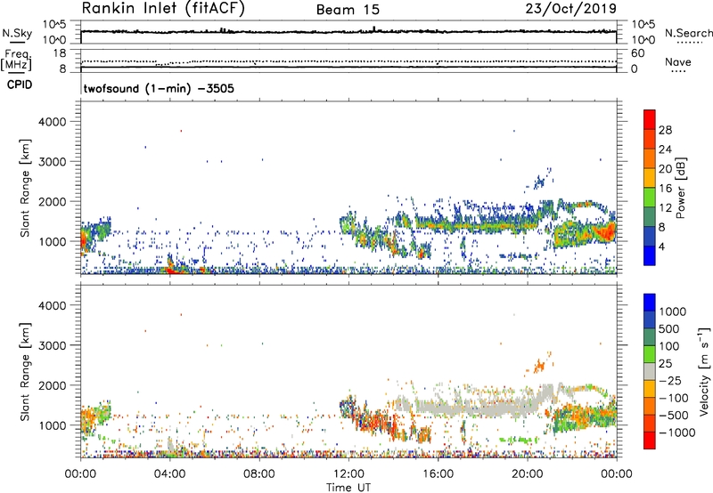The image size is (713, 493).
Task: Click the '28' label on Power colorbar
Action: click(x=665, y=130)
